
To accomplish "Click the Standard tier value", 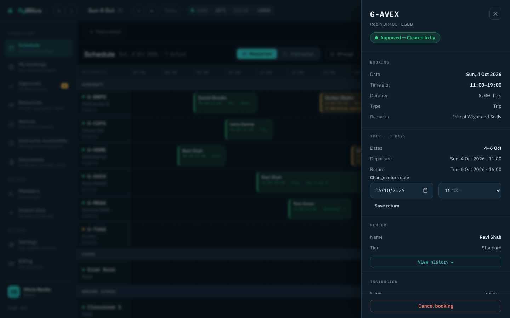I will point(492,248).
